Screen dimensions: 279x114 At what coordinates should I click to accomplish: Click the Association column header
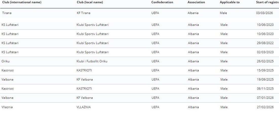pos(196,2)
